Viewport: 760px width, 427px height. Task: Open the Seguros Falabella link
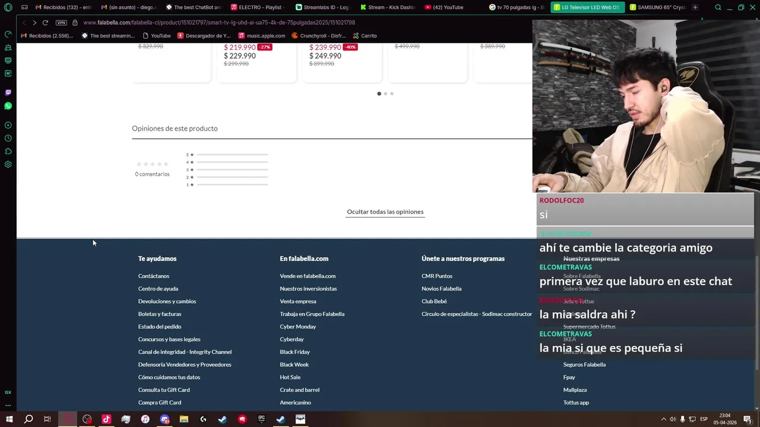coord(584,365)
